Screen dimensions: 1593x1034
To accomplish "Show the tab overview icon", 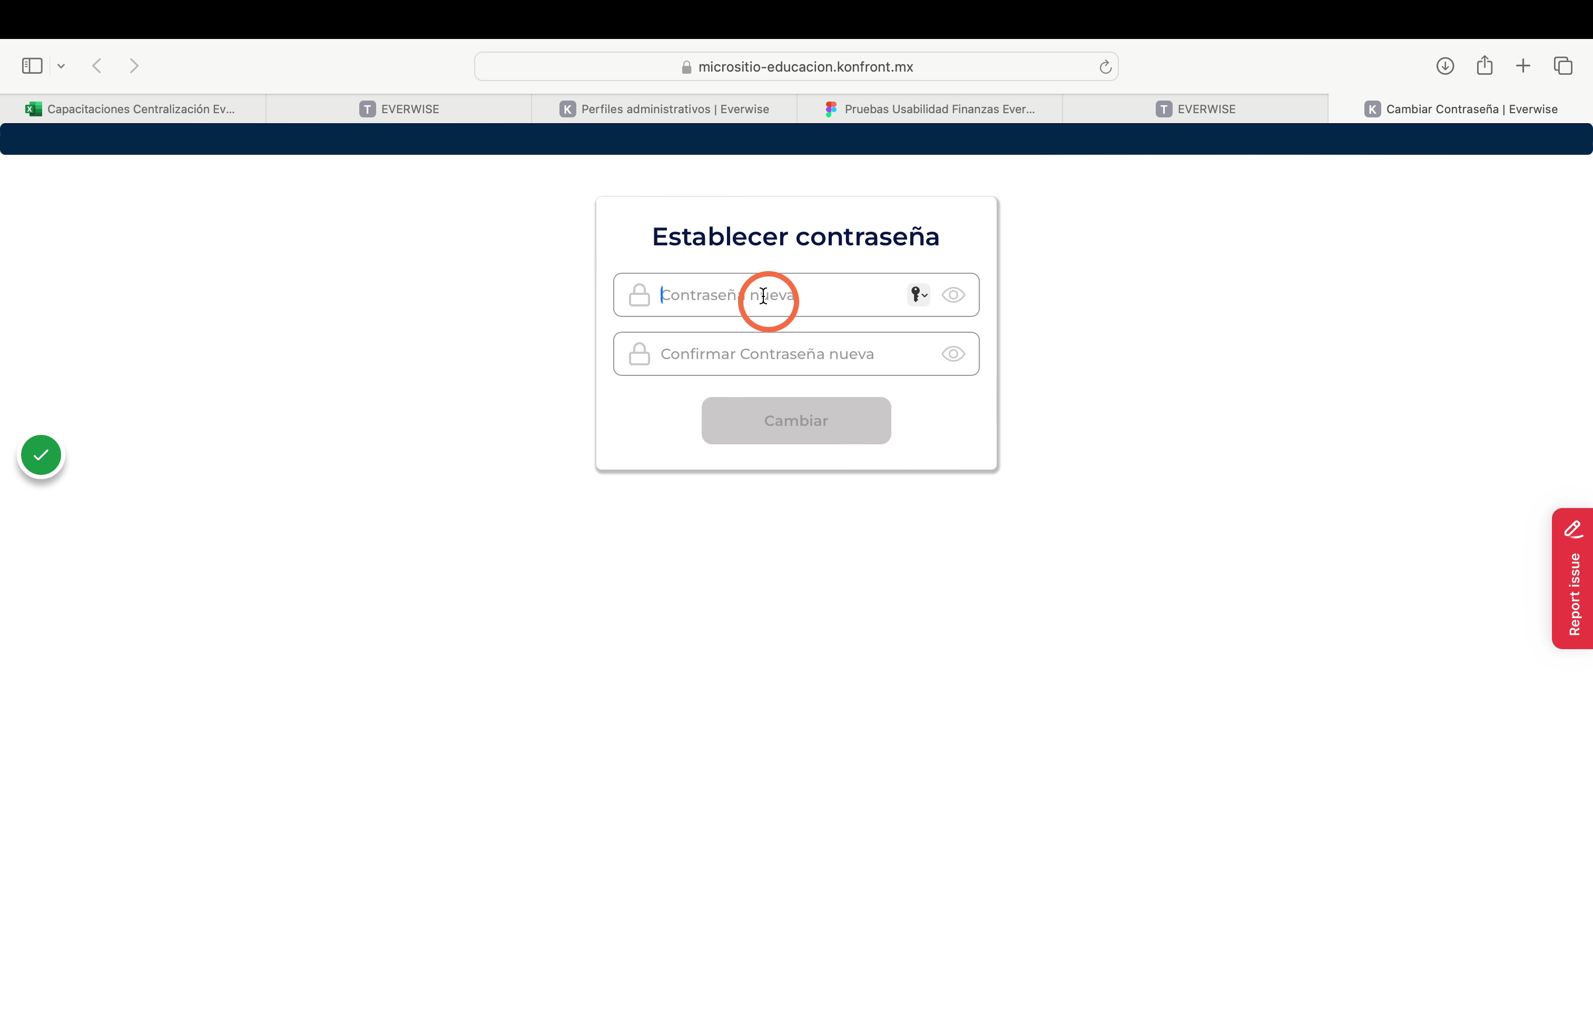I will coord(1563,65).
